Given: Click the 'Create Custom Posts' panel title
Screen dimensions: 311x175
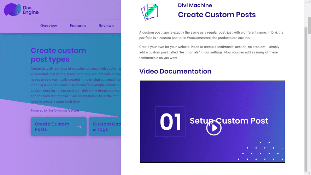Looking at the screenshot, I should pyautogui.click(x=217, y=15).
